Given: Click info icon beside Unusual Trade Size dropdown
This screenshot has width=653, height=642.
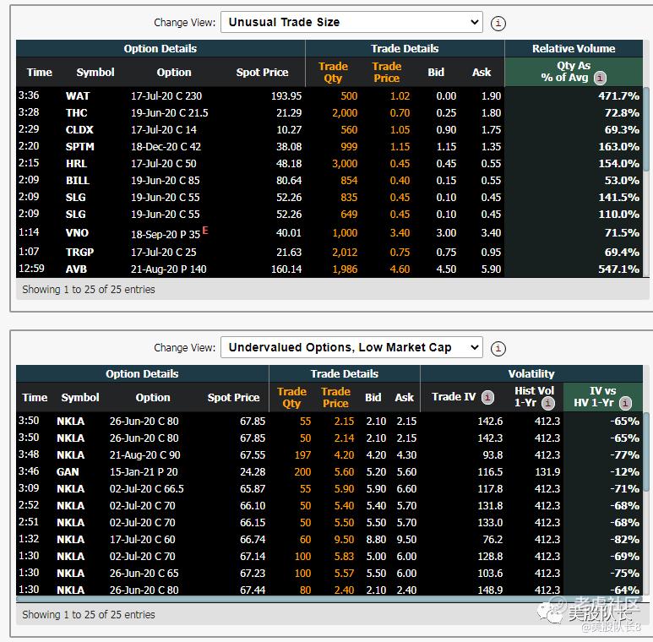Looking at the screenshot, I should click(x=498, y=23).
